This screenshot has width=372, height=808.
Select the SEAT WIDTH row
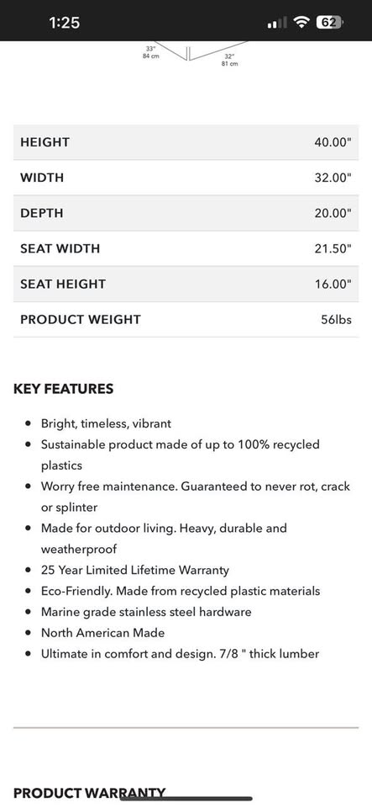pos(186,249)
